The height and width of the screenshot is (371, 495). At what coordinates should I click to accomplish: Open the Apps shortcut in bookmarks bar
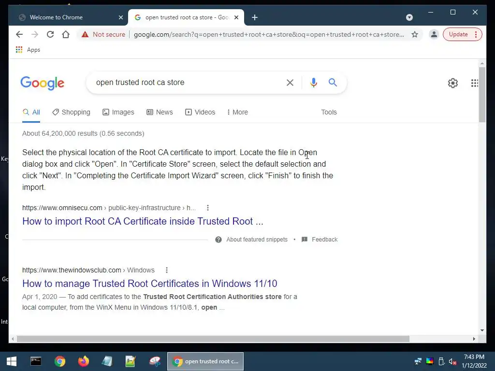coord(28,50)
